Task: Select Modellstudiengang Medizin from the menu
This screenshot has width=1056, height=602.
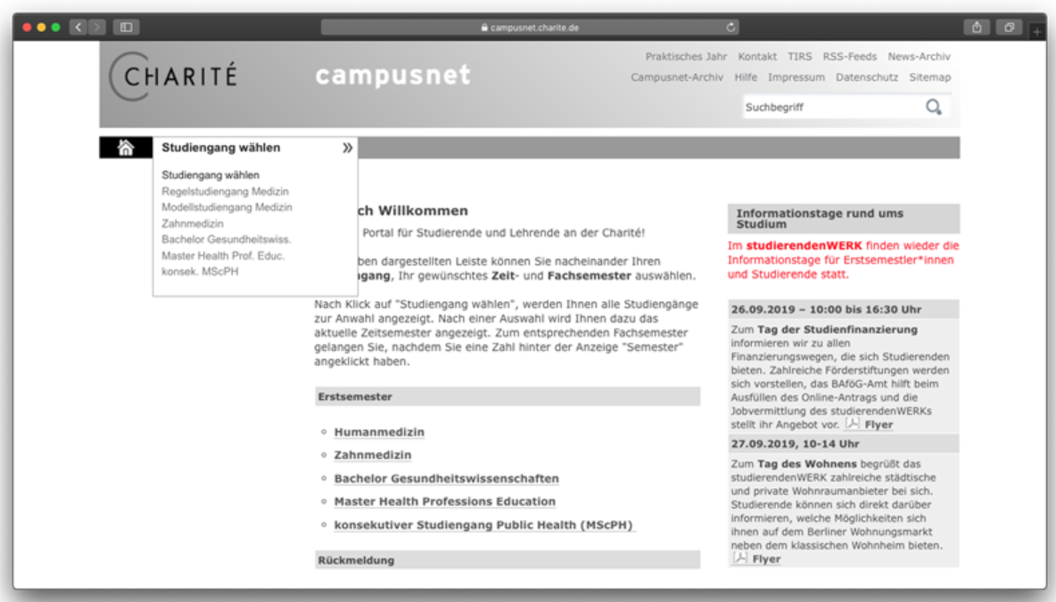Action: 227,207
